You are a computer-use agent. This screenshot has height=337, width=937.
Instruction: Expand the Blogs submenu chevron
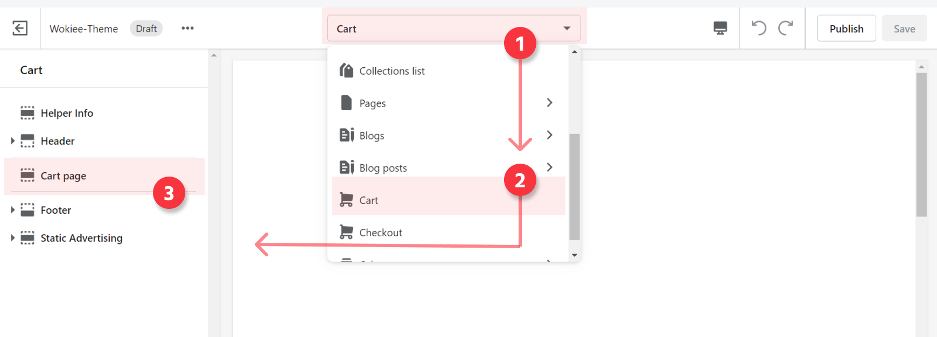point(549,135)
